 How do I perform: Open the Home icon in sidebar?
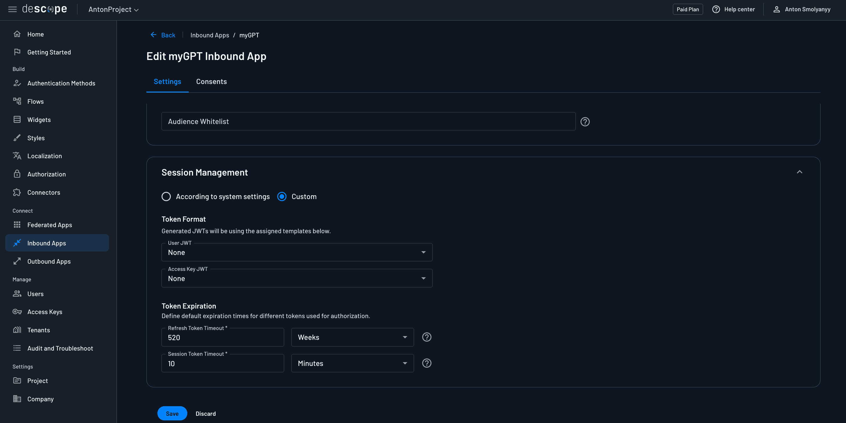17,34
